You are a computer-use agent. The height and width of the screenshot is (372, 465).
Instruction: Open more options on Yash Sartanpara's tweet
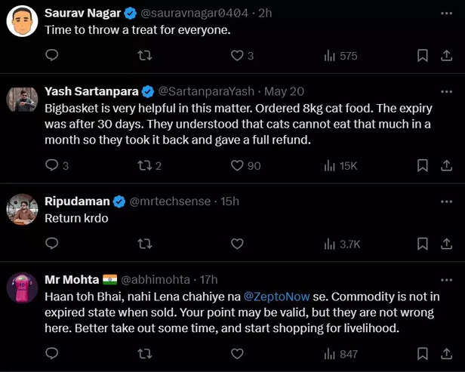tap(445, 91)
